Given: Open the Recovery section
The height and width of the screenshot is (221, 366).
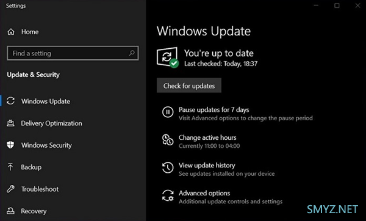Looking at the screenshot, I should pos(34,211).
